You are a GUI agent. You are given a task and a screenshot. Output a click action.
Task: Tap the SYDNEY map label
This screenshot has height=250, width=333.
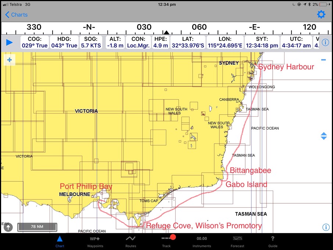tap(229, 63)
